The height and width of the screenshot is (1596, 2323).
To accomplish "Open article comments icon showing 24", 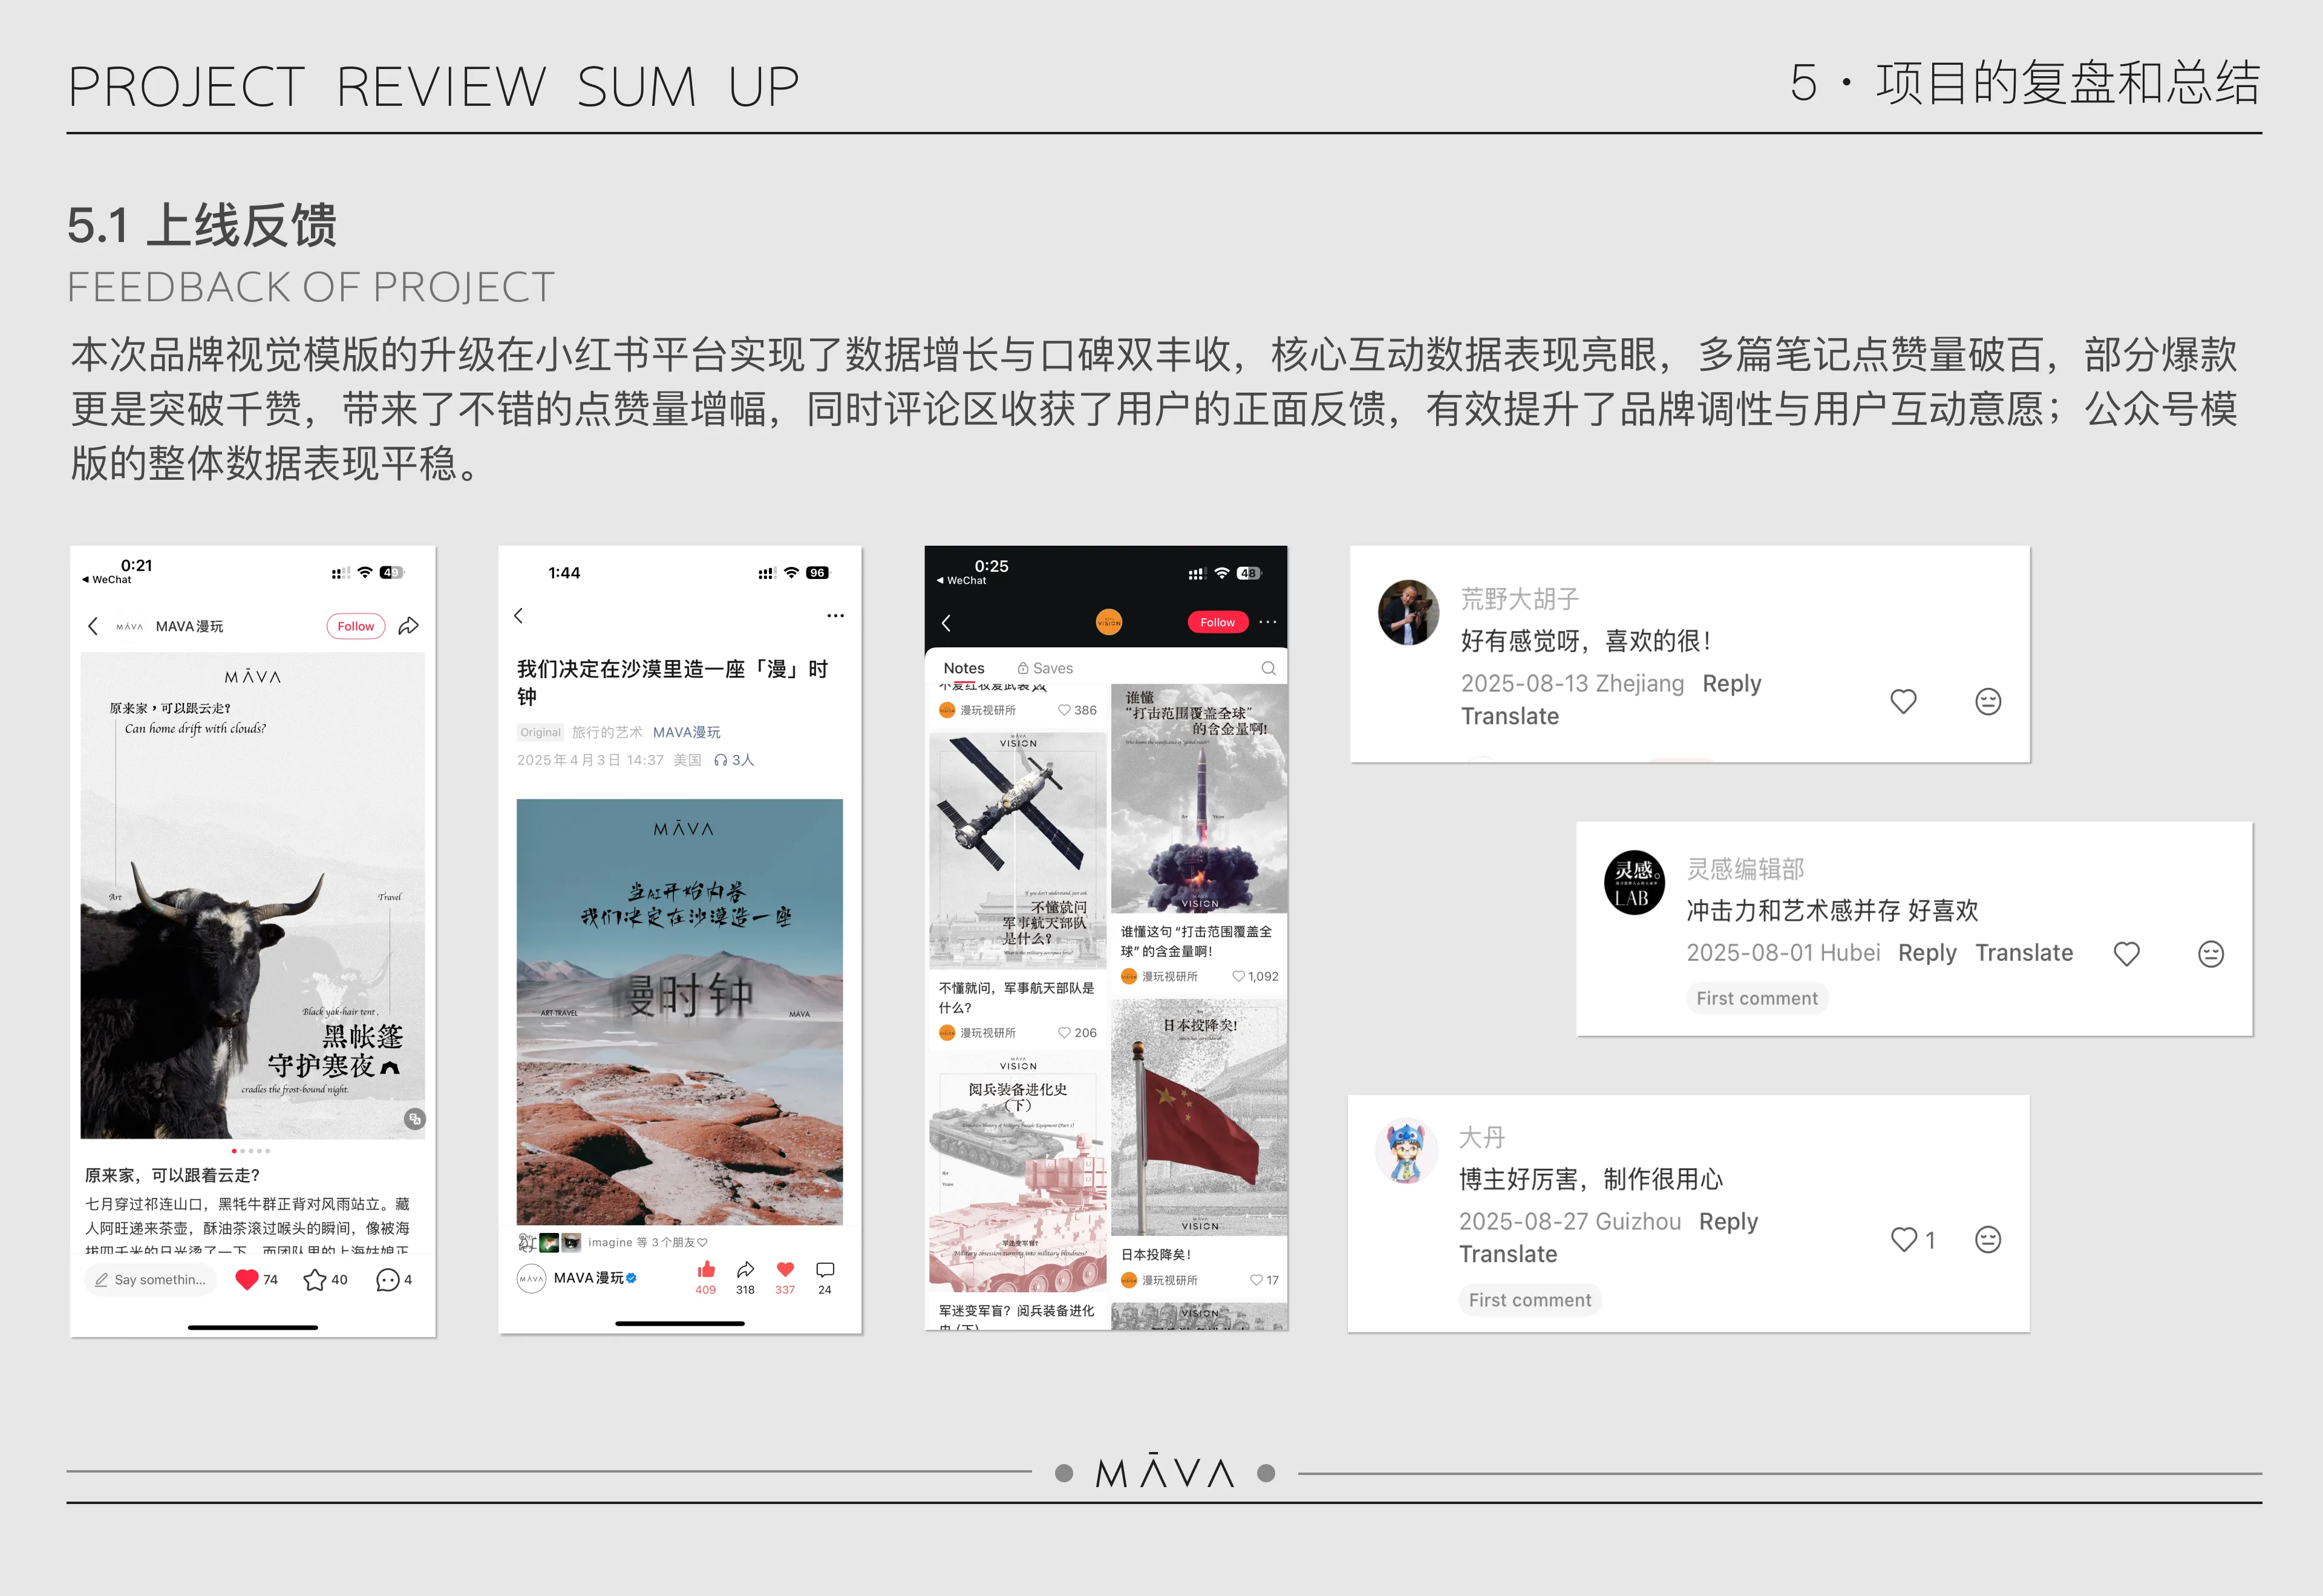I will (x=825, y=1269).
